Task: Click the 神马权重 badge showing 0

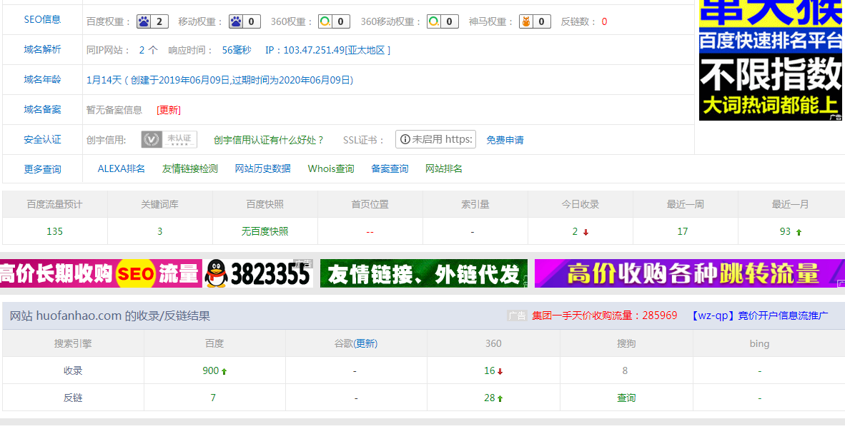Action: pyautogui.click(x=535, y=21)
